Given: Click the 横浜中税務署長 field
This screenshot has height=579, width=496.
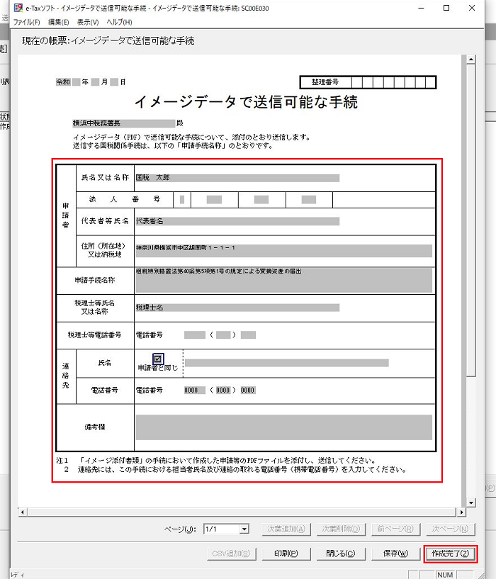Looking at the screenshot, I should (124, 123).
